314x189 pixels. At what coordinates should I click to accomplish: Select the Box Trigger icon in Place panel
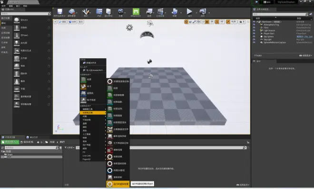(x=17, y=97)
